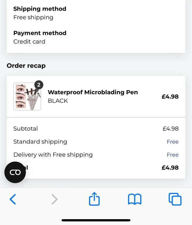This screenshot has height=225, width=192.
Task: Show all open Safari tabs
Action: (175, 199)
